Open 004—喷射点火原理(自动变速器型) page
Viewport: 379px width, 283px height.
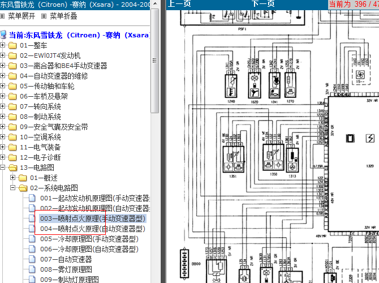(x=93, y=229)
